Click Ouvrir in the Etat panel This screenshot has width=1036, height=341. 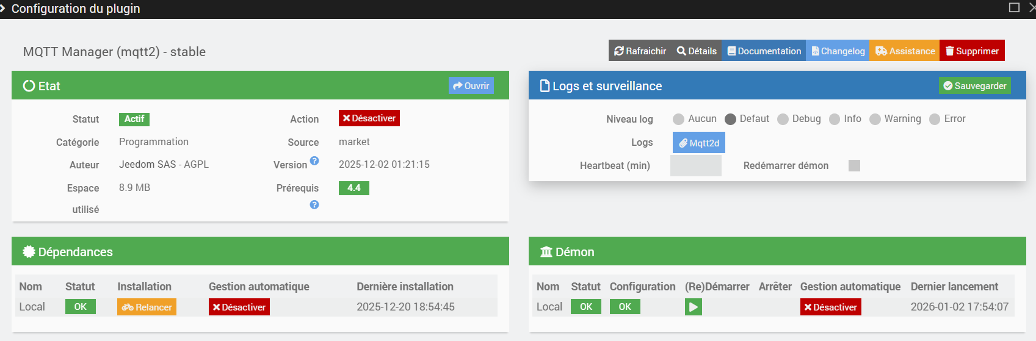point(471,85)
